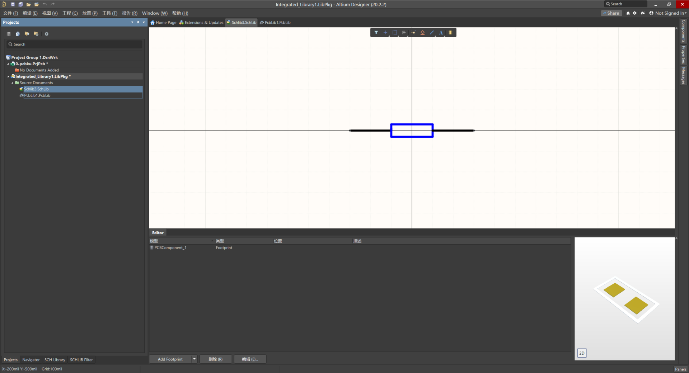The width and height of the screenshot is (689, 373).
Task: Click the yellow add component part icon
Action: coord(450,33)
